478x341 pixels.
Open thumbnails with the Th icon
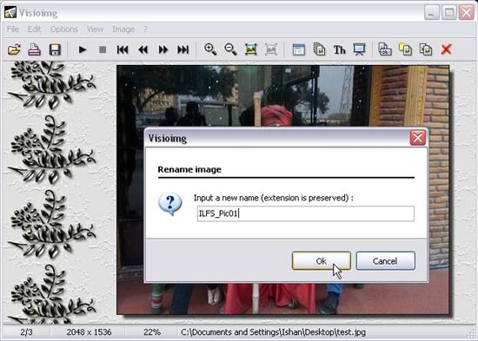pos(339,49)
